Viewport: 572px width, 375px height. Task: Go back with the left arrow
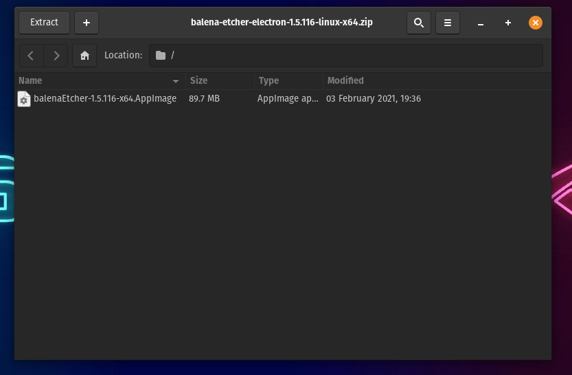(31, 56)
